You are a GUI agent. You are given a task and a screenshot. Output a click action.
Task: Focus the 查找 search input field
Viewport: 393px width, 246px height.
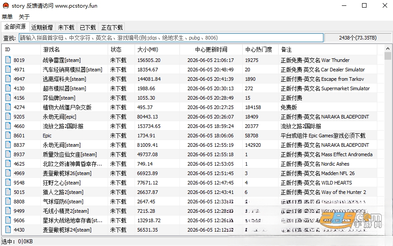click(171, 38)
